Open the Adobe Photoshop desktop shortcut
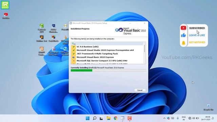 click(x=54, y=28)
